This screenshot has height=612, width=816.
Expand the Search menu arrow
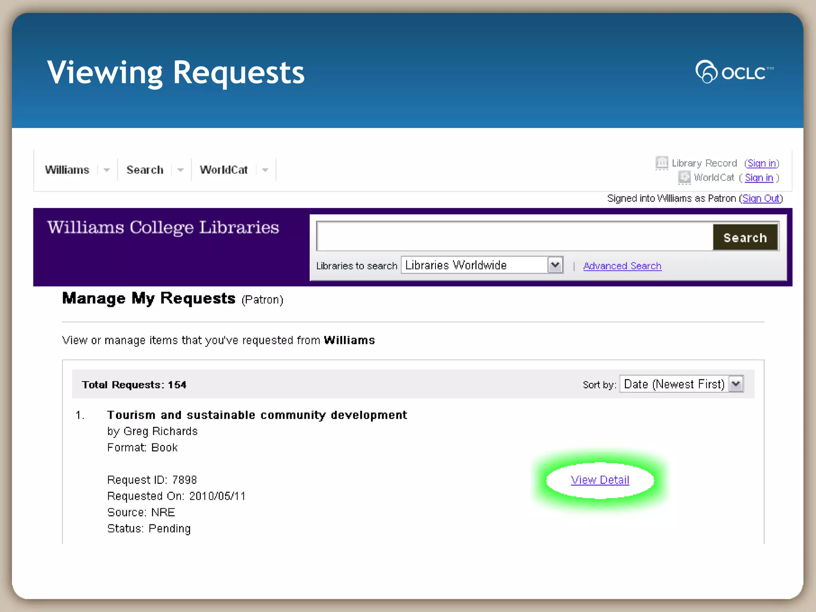[x=180, y=170]
